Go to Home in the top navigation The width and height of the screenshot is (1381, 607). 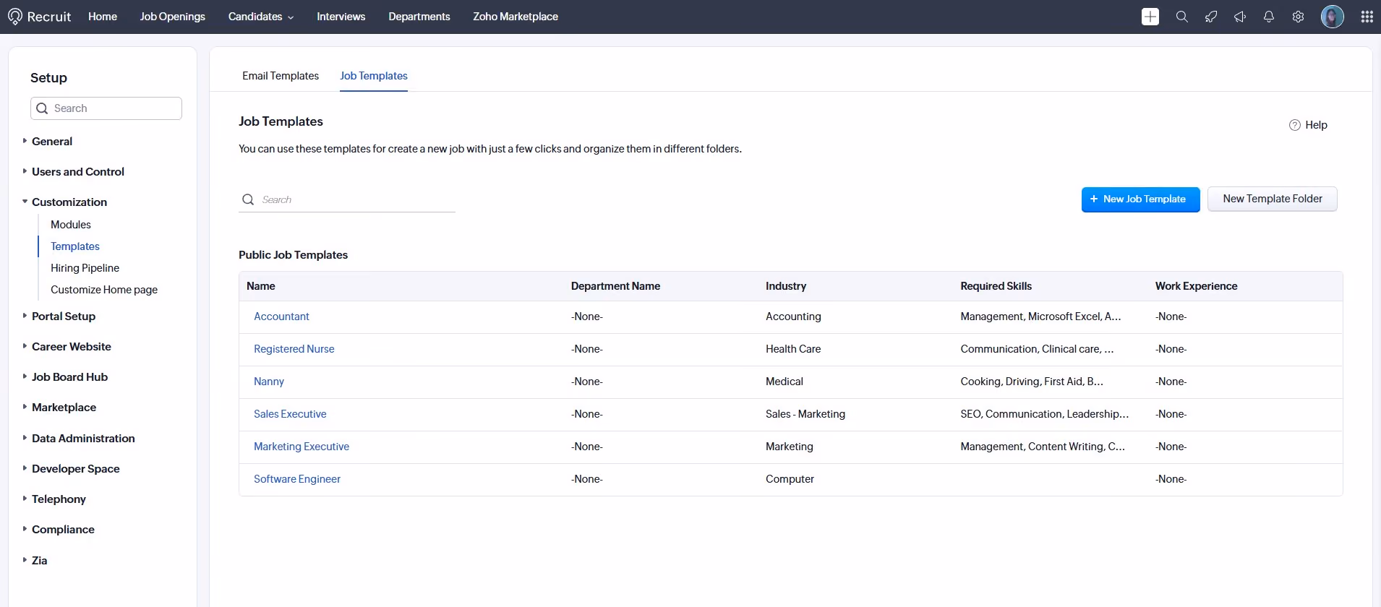coord(103,17)
